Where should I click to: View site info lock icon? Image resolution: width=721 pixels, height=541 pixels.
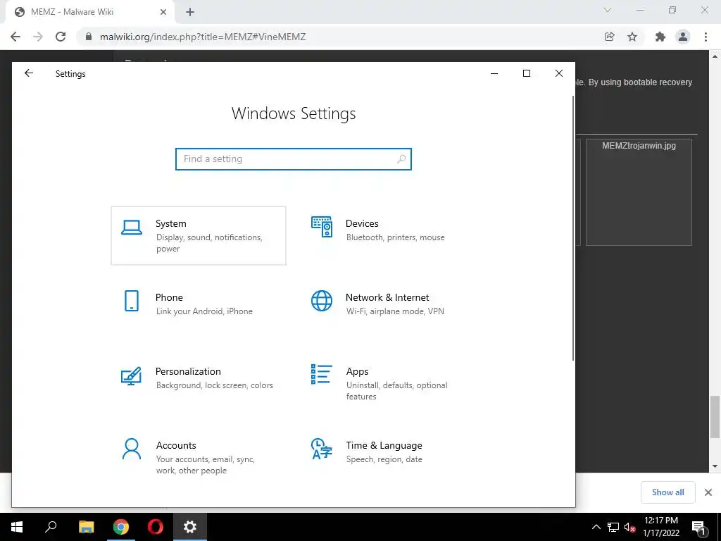click(89, 37)
